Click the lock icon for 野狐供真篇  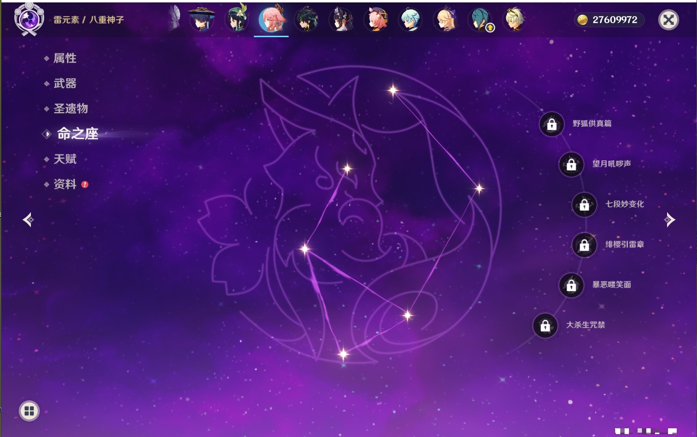(x=552, y=125)
